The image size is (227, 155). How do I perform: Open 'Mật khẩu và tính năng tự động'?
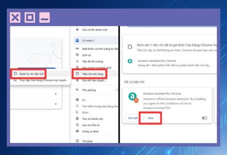point(100,49)
